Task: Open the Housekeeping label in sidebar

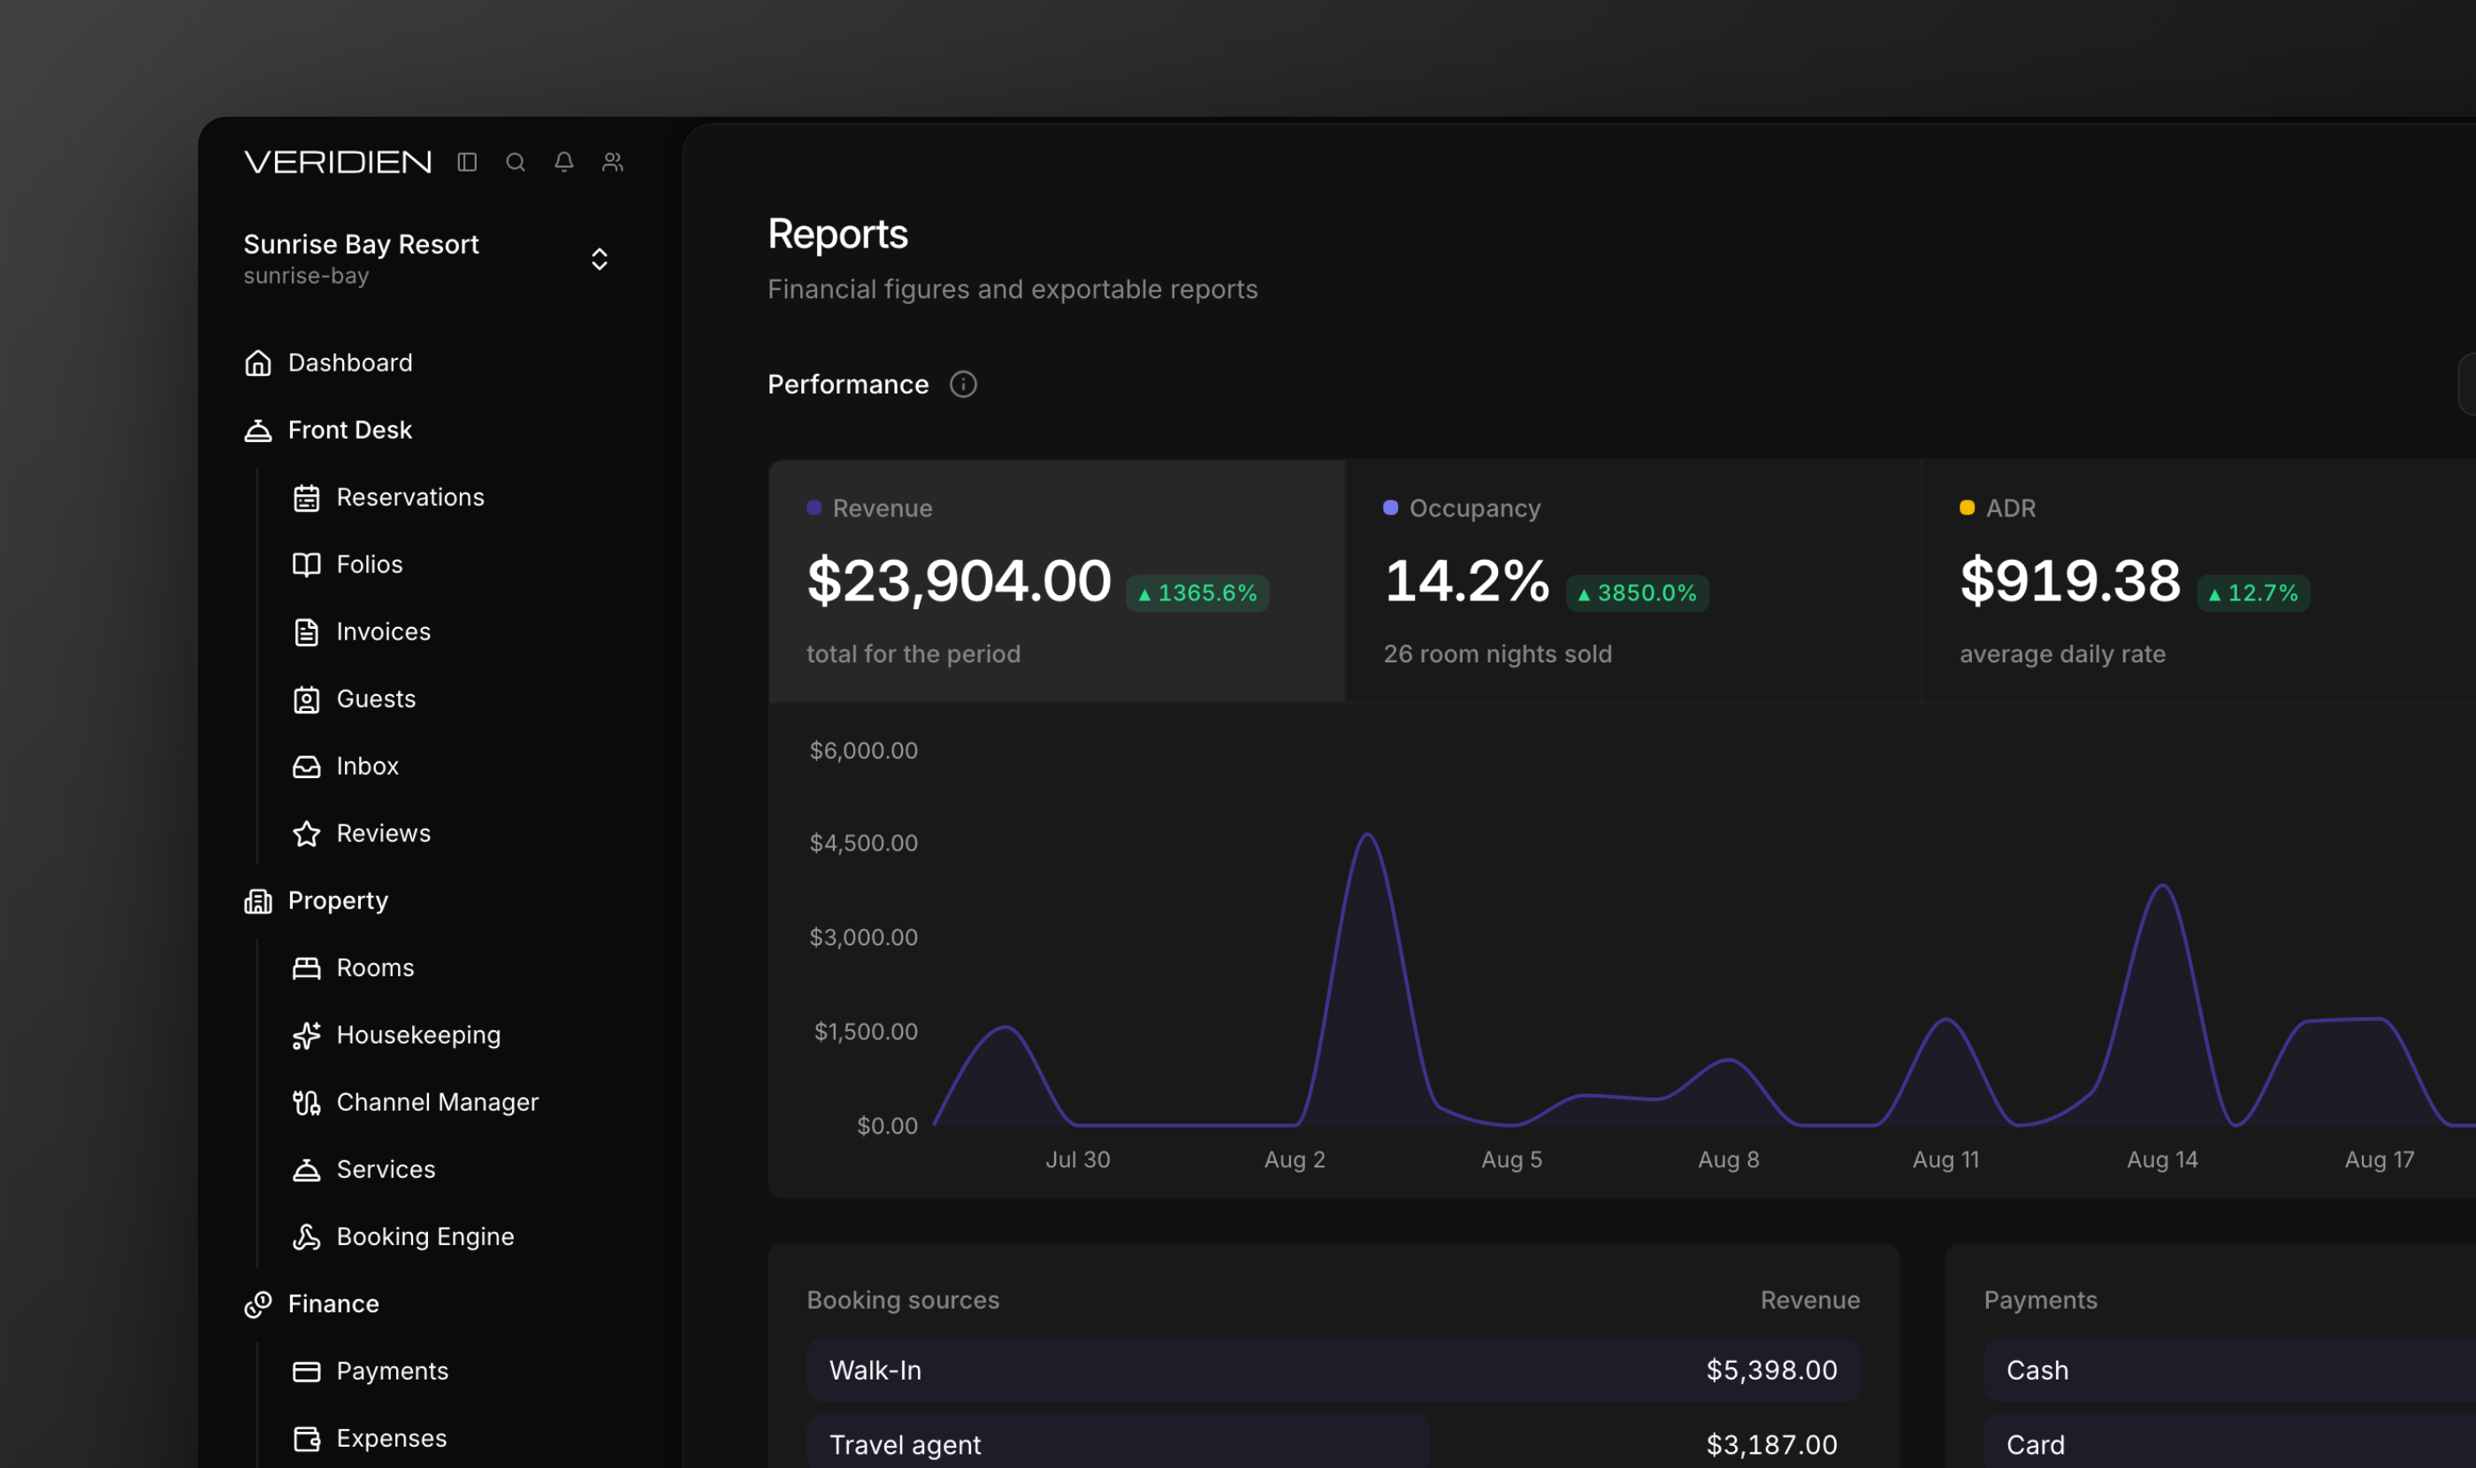Action: pos(418,1036)
